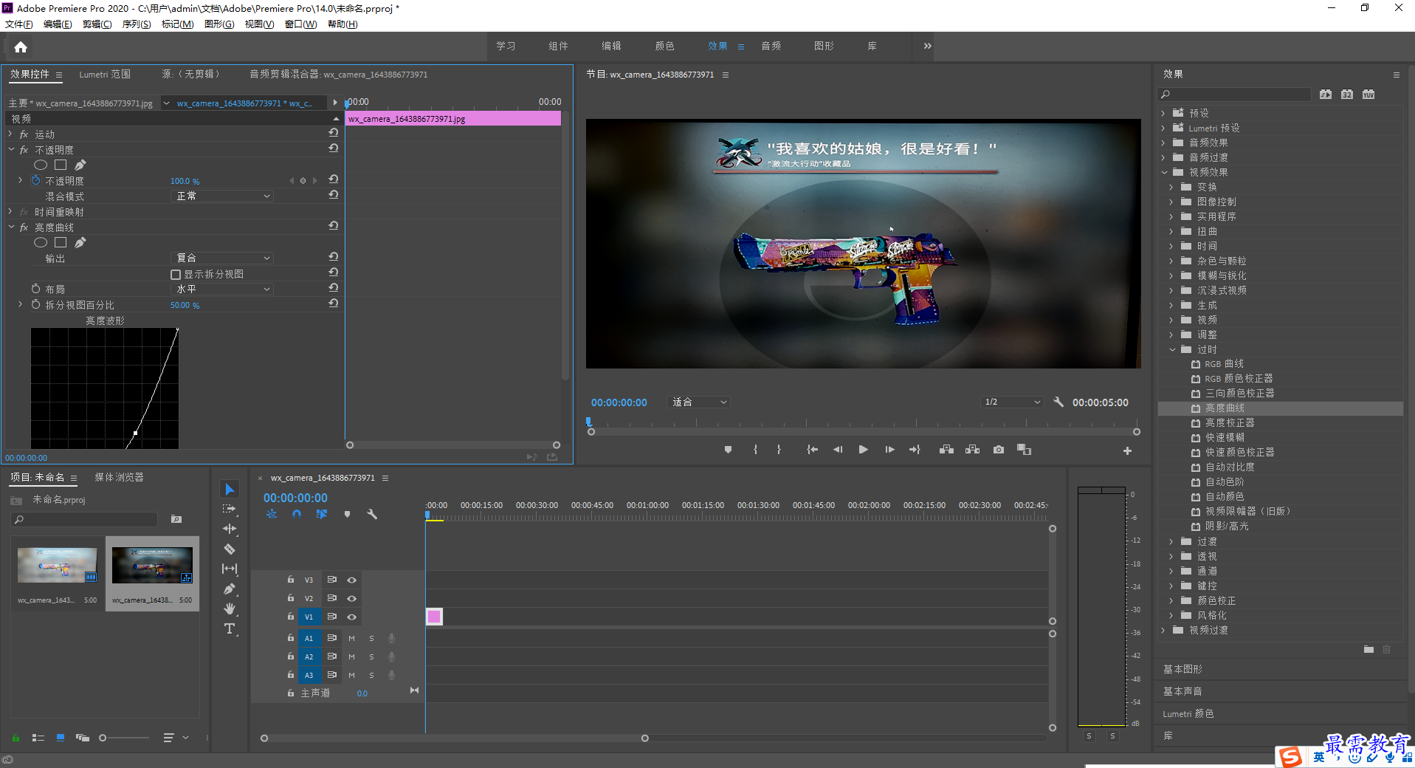Select the Slip tool
The image size is (1415, 768).
230,569
